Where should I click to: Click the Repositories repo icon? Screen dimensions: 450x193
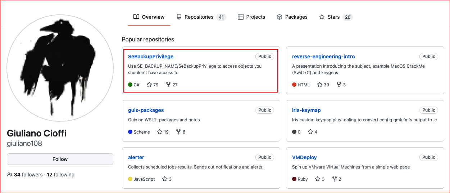pos(179,17)
